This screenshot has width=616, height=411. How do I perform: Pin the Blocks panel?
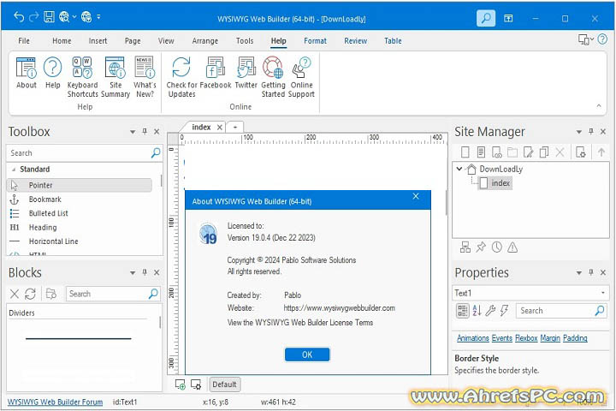coord(145,272)
